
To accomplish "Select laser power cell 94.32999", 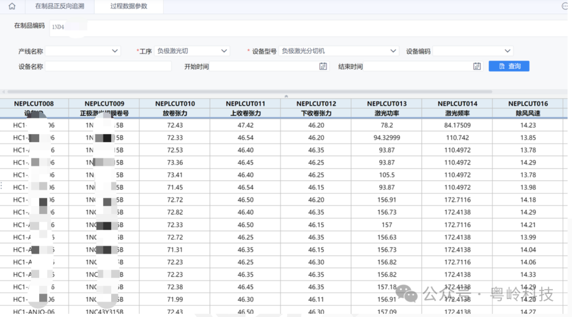I will pyautogui.click(x=387, y=137).
